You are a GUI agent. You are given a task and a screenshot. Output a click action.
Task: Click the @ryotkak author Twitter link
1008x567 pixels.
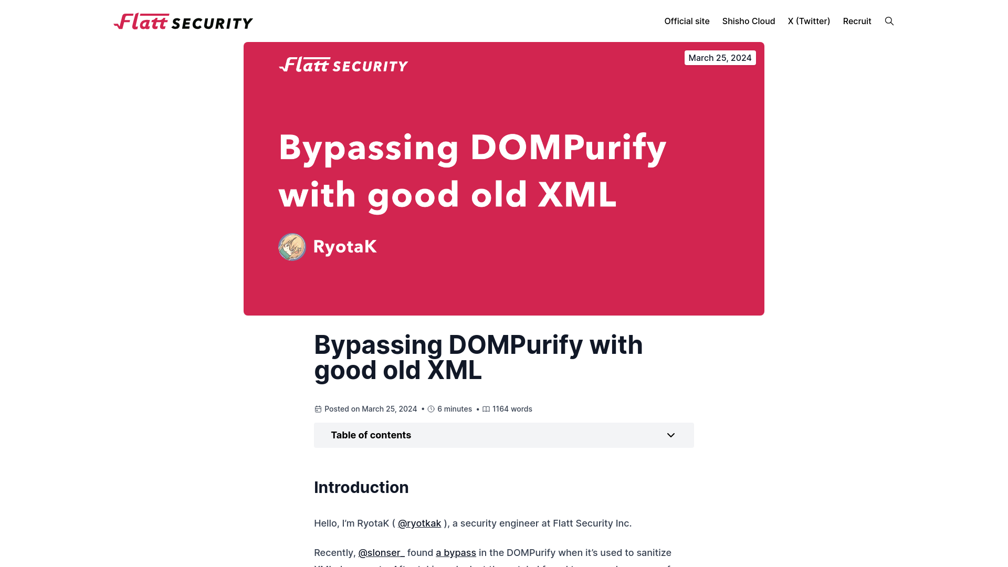pos(419,523)
